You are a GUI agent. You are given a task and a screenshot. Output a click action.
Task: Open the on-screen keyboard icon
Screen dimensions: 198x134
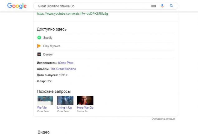coord(154,6)
